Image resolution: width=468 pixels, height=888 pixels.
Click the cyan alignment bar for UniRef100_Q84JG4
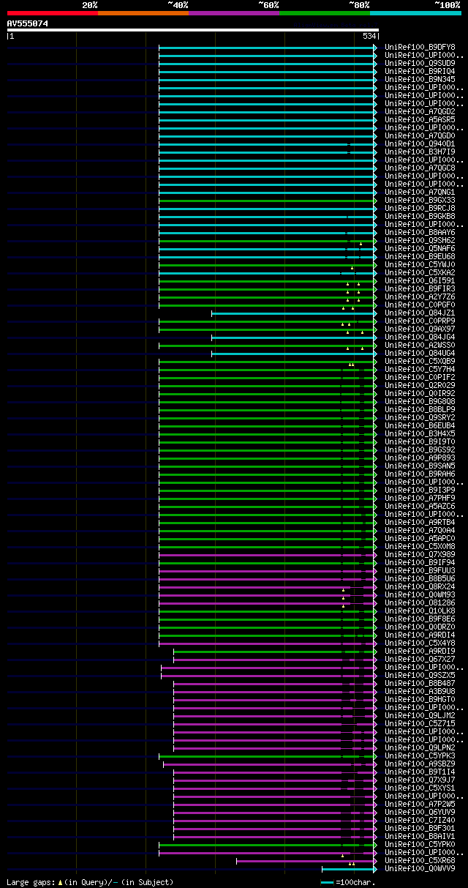tap(292, 337)
